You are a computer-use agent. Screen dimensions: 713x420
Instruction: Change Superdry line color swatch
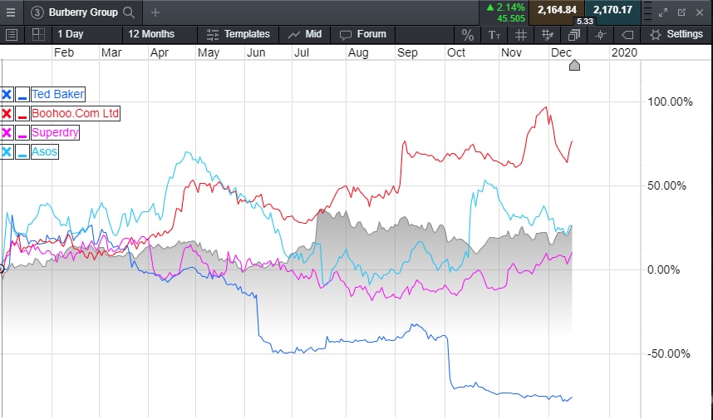click(x=22, y=133)
